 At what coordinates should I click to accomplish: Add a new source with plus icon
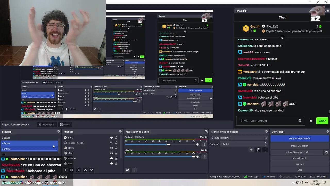pos(65,170)
